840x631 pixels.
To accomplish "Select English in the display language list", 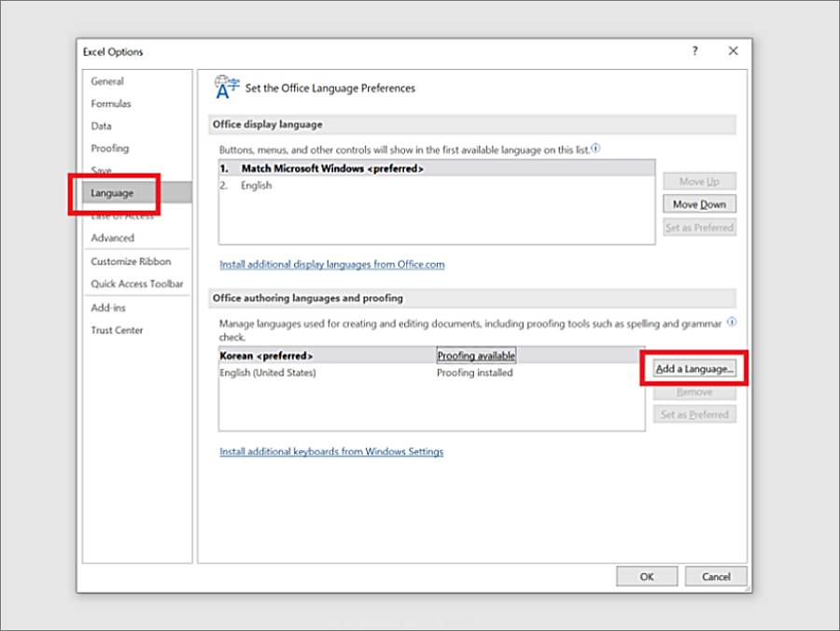I will pyautogui.click(x=437, y=186).
